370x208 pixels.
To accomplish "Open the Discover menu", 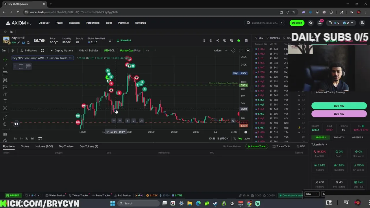I will (44, 23).
